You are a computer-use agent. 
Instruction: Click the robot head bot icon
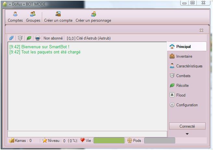[x=38, y=38]
